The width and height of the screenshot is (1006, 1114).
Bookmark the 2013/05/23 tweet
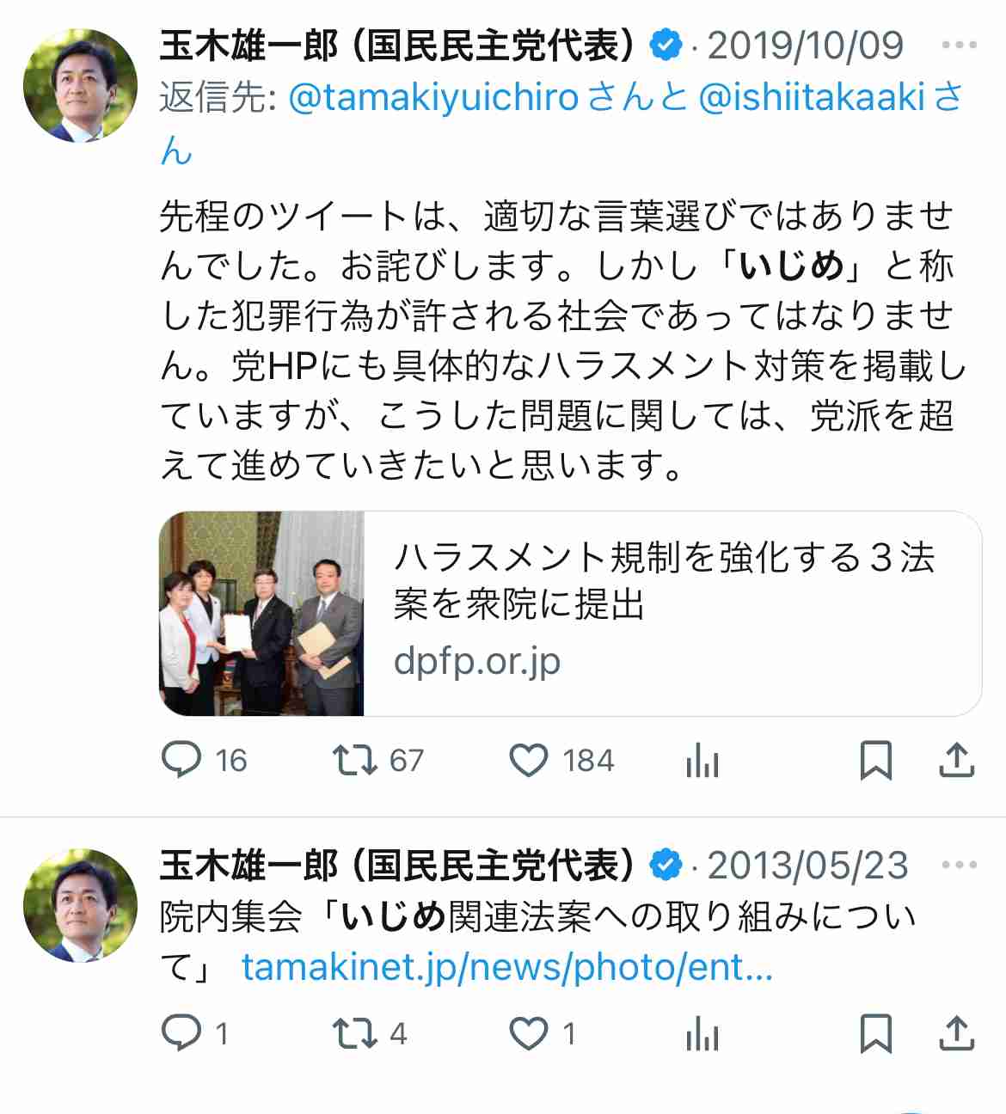(876, 1033)
